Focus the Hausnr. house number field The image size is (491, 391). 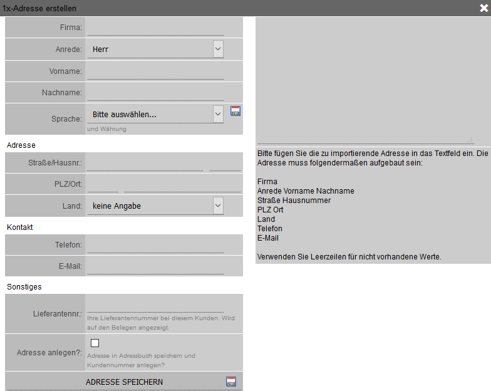[x=225, y=163]
